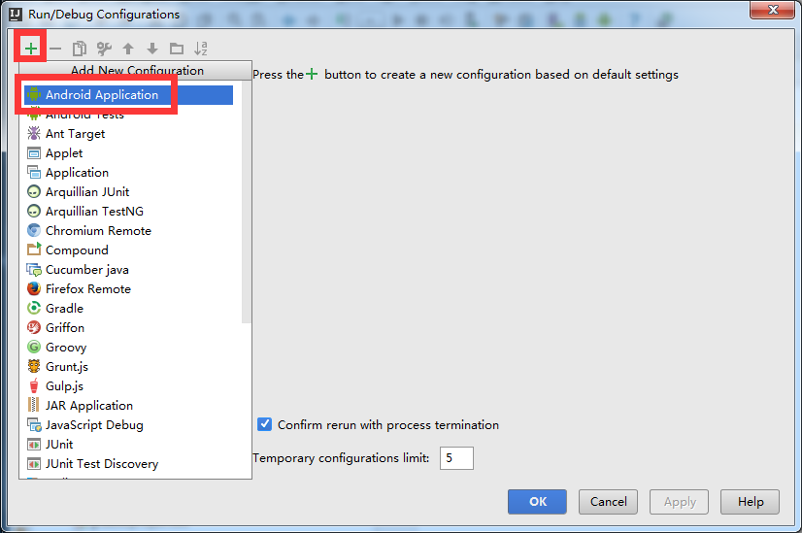
Task: Click the Apply button
Action: tap(680, 502)
